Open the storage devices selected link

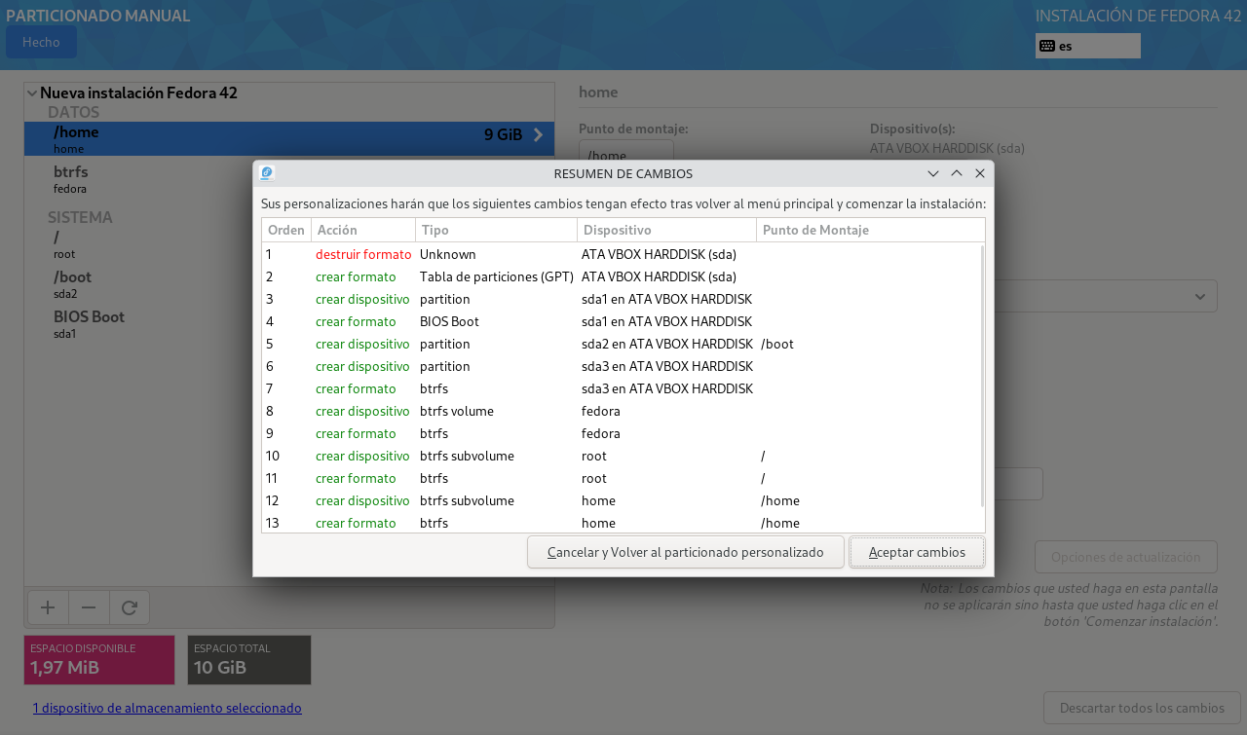tap(167, 709)
